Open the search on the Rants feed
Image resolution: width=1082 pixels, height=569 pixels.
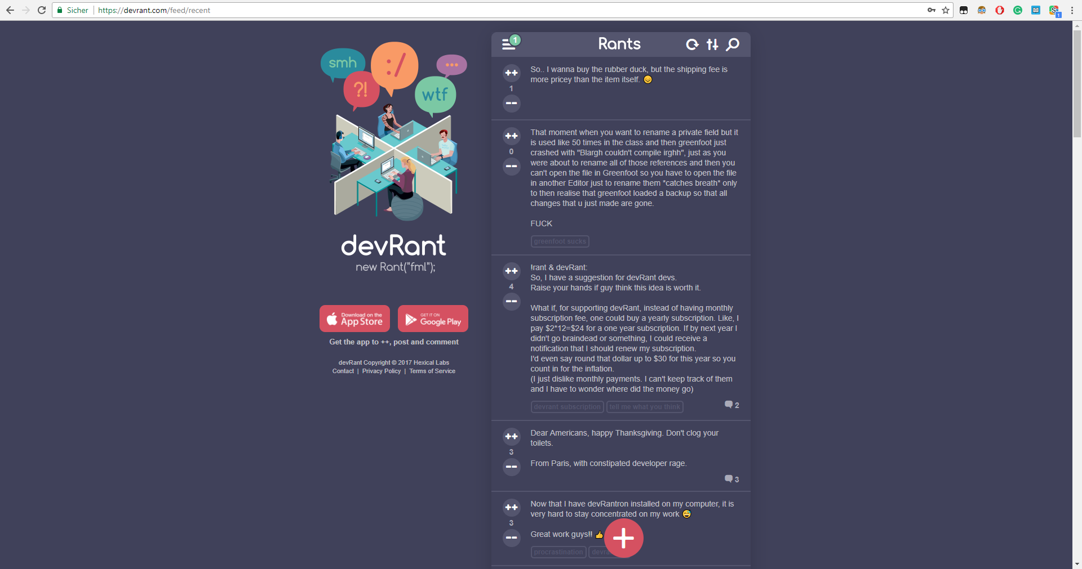coord(733,44)
